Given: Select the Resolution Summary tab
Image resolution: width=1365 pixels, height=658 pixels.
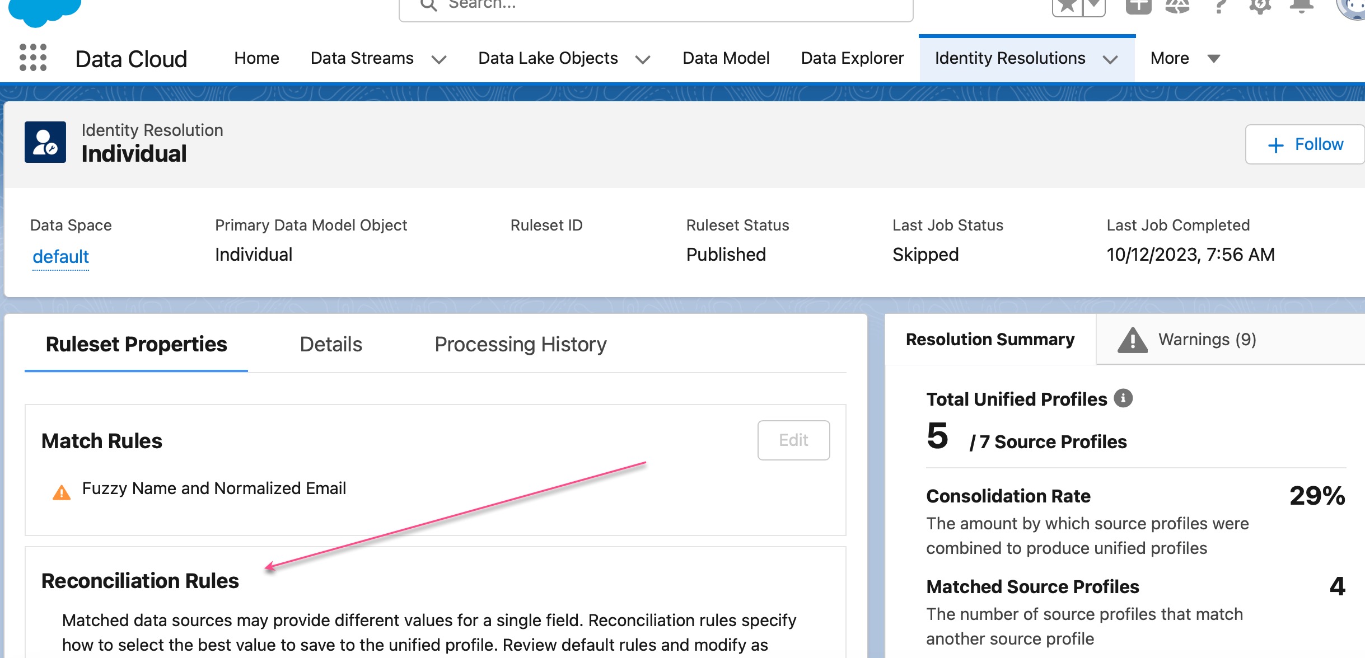Looking at the screenshot, I should click(x=990, y=340).
